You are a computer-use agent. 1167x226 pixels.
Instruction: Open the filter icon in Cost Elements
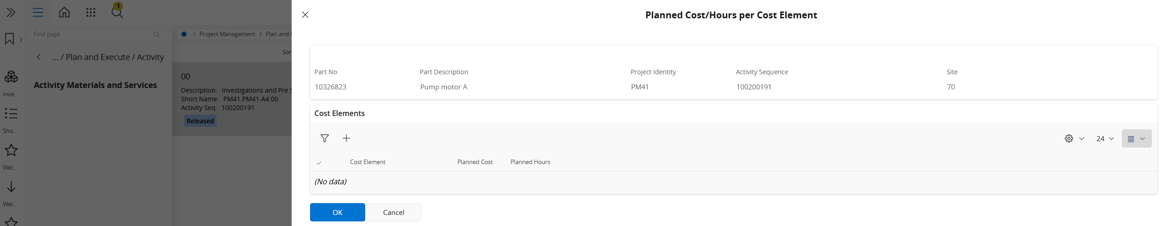click(x=325, y=138)
